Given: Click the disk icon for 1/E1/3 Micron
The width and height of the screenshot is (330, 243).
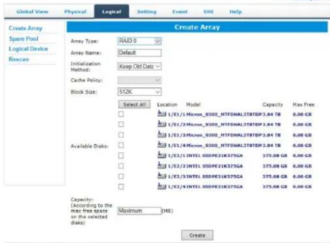Looking at the screenshot, I should (x=162, y=135).
